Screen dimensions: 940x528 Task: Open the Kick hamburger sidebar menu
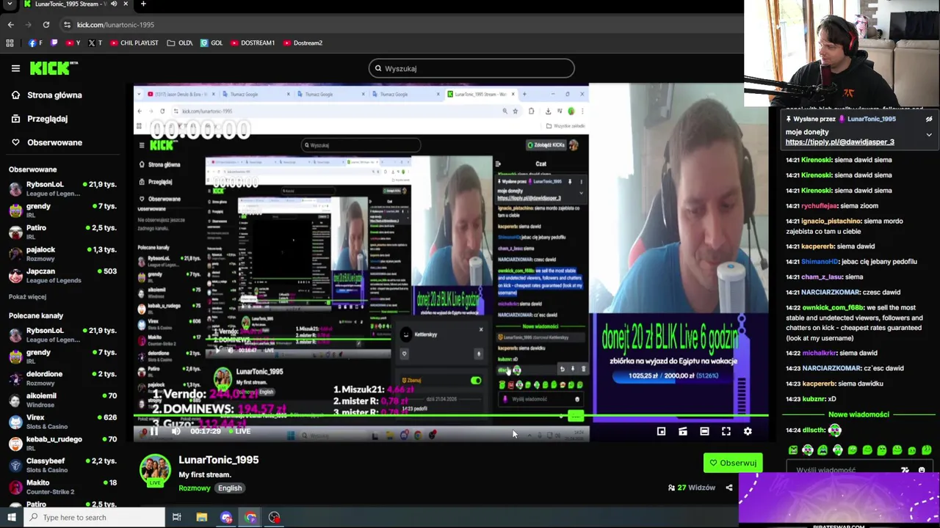(x=15, y=68)
